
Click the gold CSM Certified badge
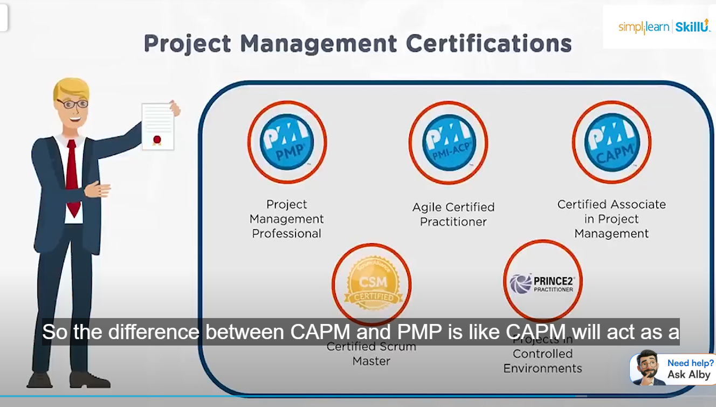tap(371, 284)
